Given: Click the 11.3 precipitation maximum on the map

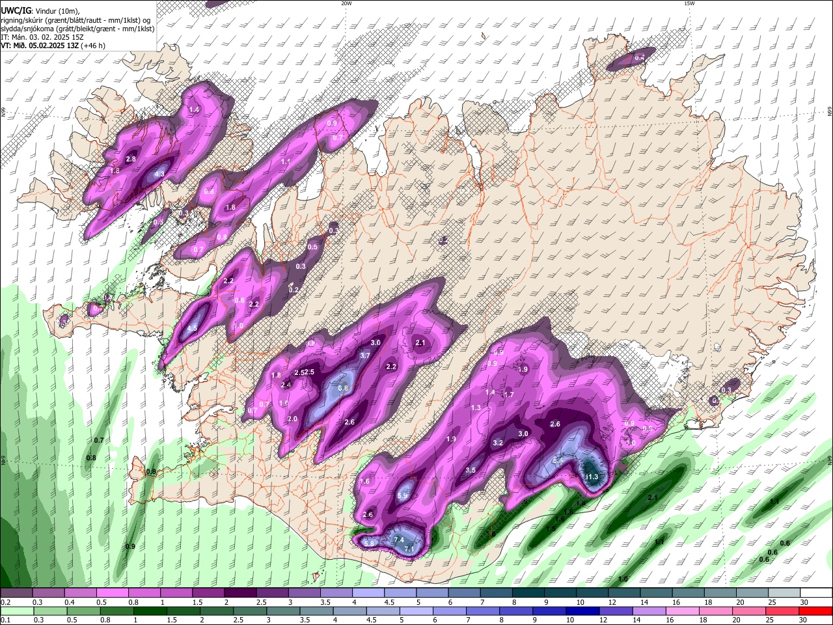Looking at the screenshot, I should (x=592, y=477).
